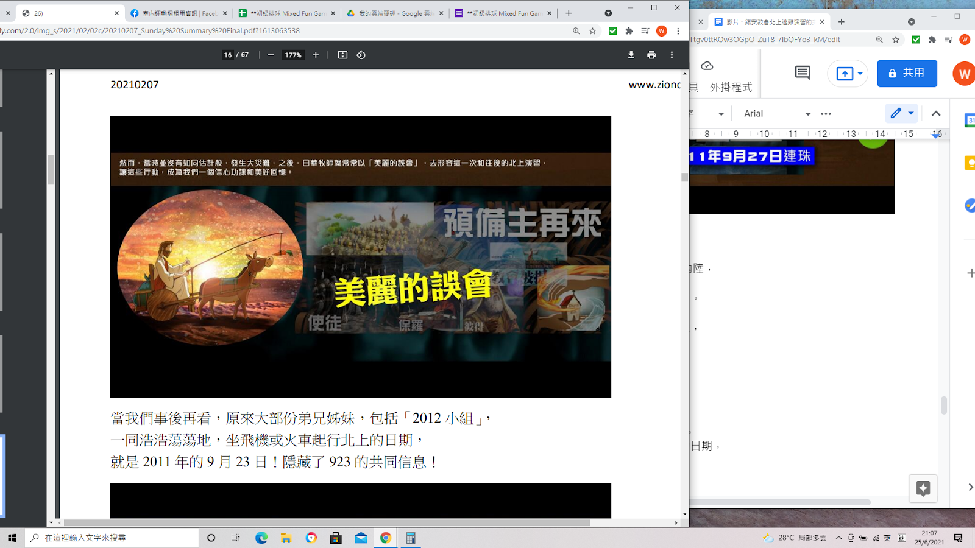Screen dimensions: 975x548
Task: Open the Google Keep side panel icon
Action: 970,163
